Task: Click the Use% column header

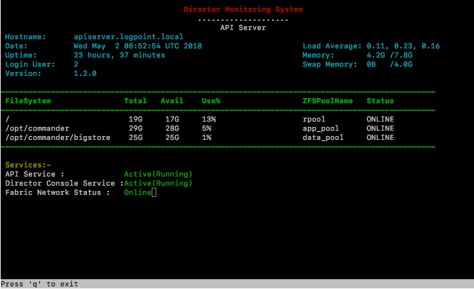Action: pyautogui.click(x=211, y=101)
